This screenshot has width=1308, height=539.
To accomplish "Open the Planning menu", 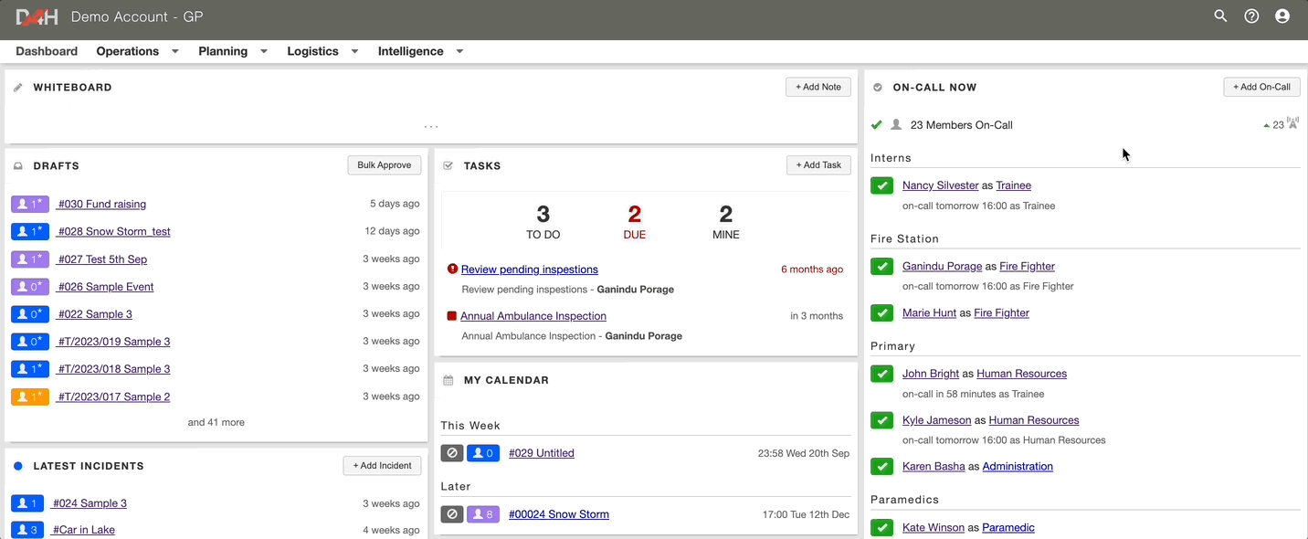I will (x=223, y=51).
